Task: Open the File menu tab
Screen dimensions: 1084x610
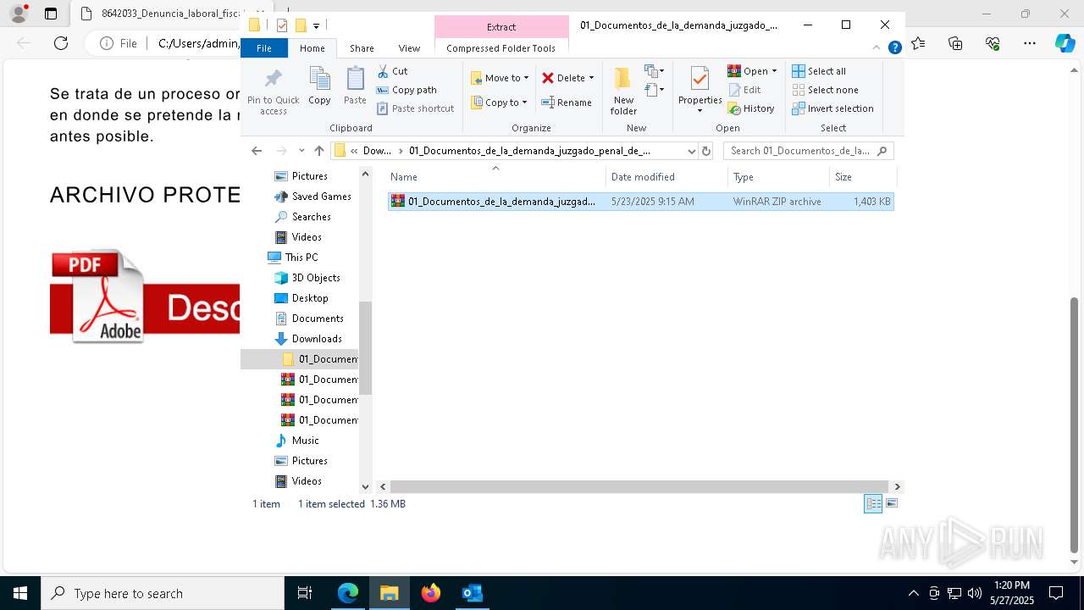Action: [x=264, y=48]
